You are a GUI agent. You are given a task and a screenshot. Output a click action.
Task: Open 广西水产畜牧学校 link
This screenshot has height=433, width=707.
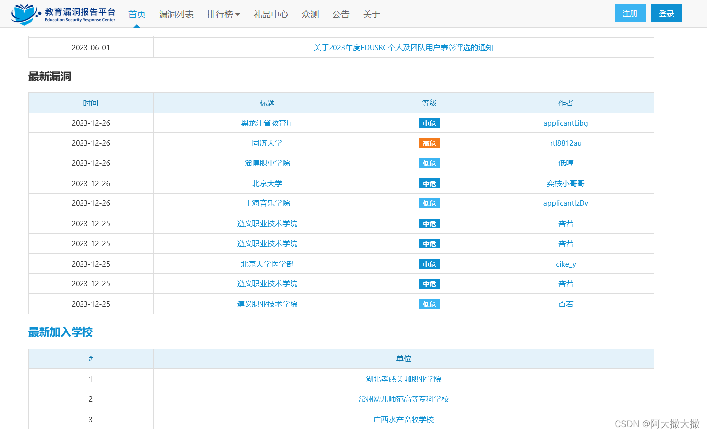coord(404,420)
